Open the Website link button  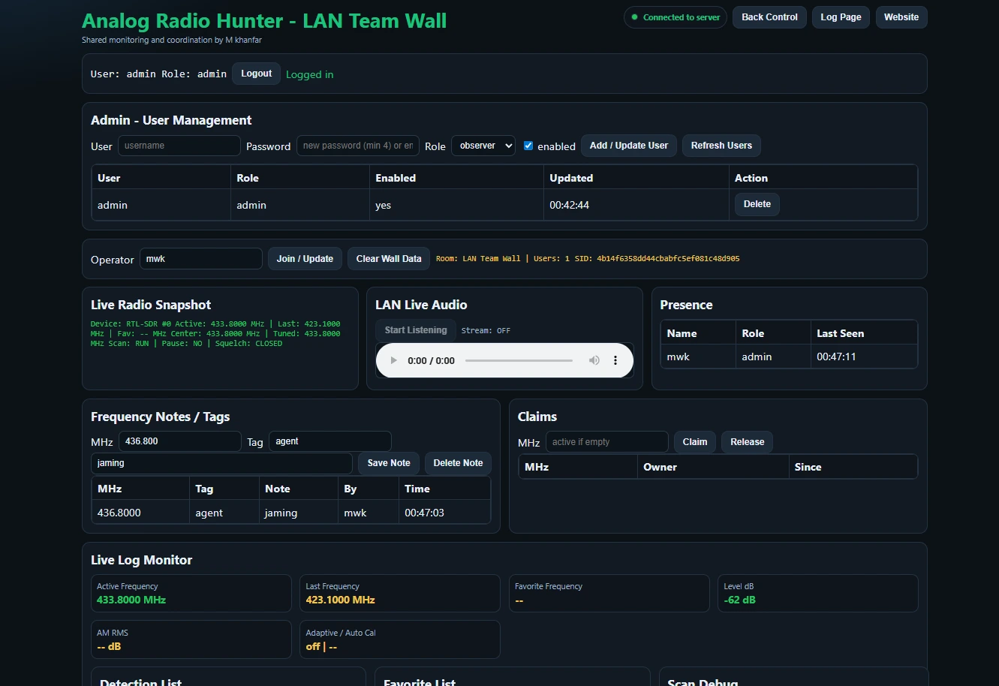point(901,17)
